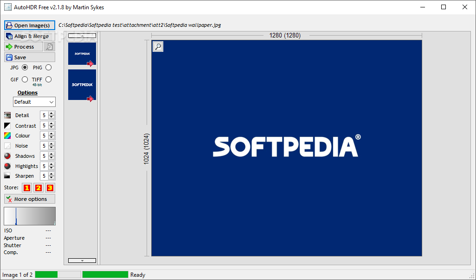
Task: Select TIFF 48-bit output format
Action: pyautogui.click(x=49, y=79)
